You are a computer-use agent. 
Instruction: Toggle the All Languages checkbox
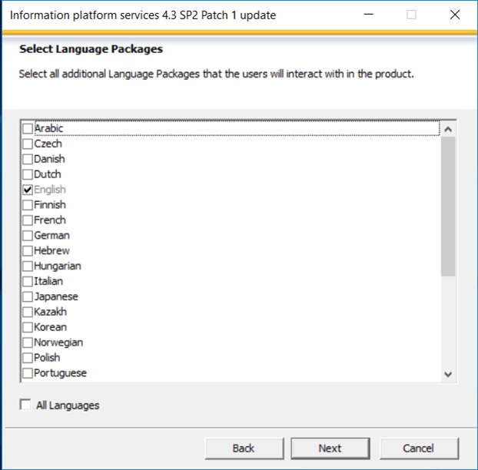25,405
